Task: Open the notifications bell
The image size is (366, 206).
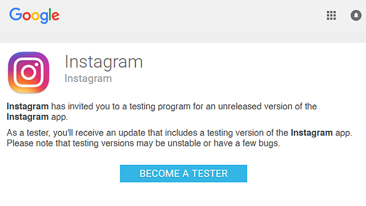Action: pyautogui.click(x=356, y=15)
